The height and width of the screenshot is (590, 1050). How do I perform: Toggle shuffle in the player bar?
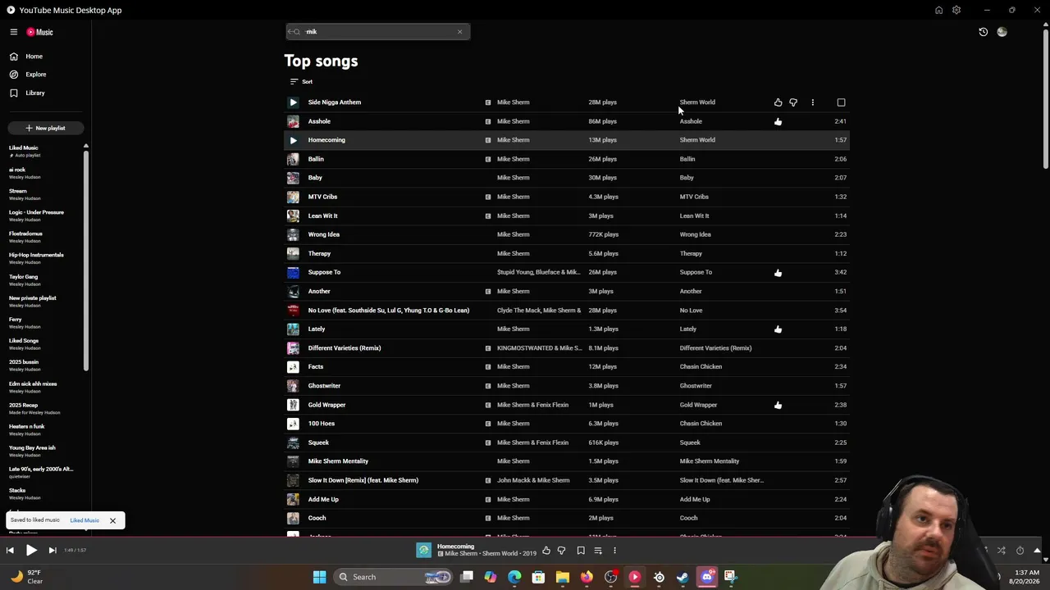pos(1002,551)
